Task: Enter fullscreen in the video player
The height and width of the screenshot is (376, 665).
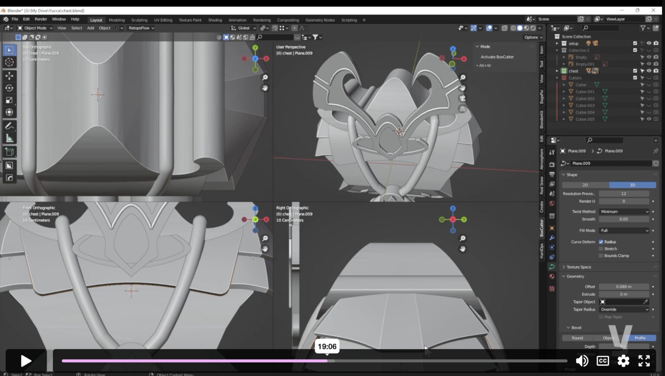Action: point(644,360)
